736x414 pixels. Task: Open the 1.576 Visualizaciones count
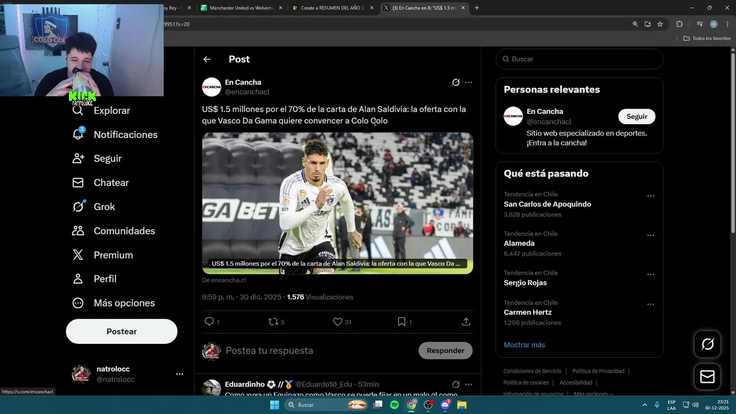pos(320,297)
